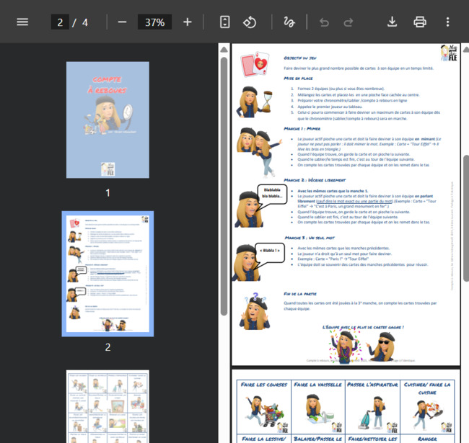This screenshot has width=469, height=443.
Task: Click the redo arrow icon
Action: click(349, 22)
